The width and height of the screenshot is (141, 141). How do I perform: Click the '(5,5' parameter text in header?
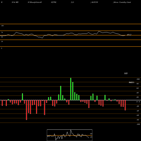click(72, 2)
